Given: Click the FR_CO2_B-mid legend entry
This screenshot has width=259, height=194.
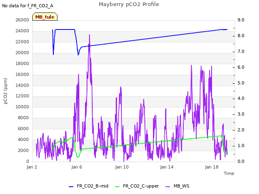Looking at the screenshot, I should tap(89, 186).
